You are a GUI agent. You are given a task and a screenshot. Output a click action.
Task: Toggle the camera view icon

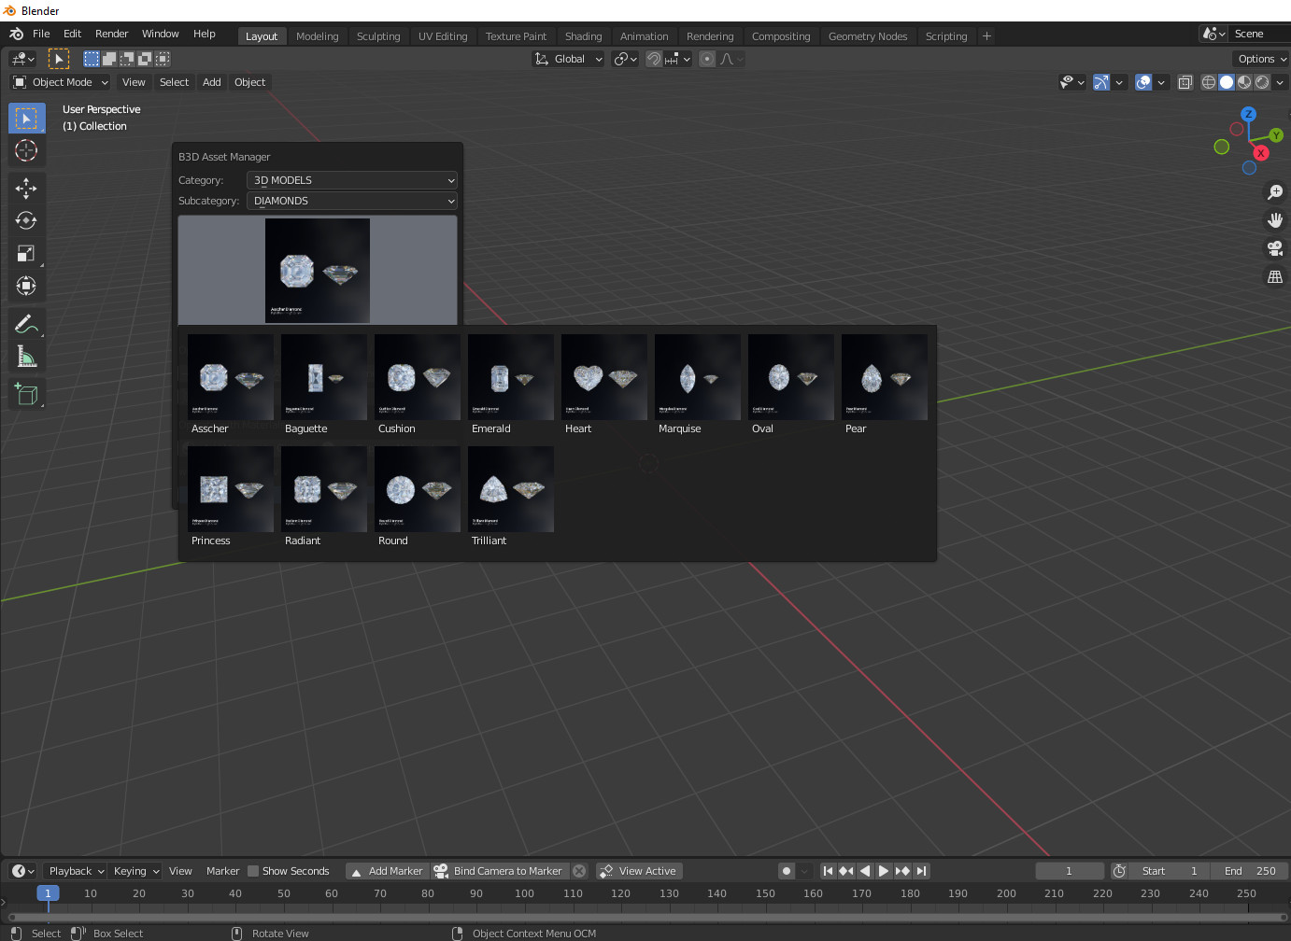point(1274,248)
